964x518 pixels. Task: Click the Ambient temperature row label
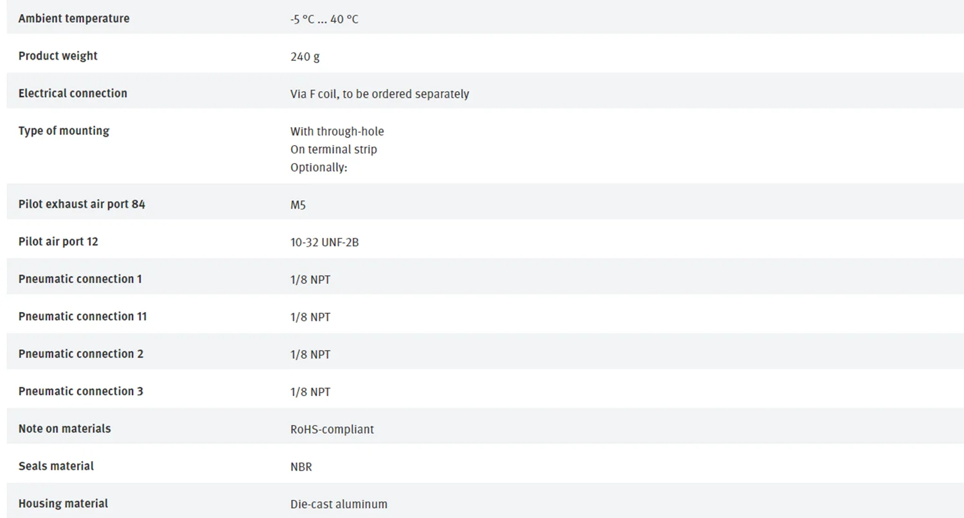pyautogui.click(x=74, y=19)
